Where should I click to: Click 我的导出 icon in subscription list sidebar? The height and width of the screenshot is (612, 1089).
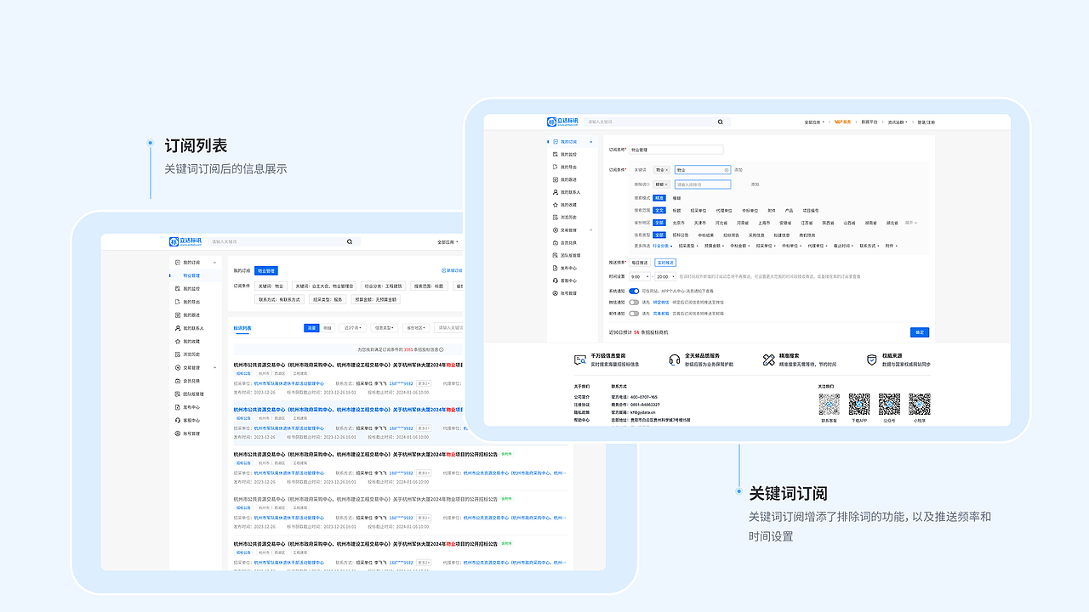click(x=177, y=302)
